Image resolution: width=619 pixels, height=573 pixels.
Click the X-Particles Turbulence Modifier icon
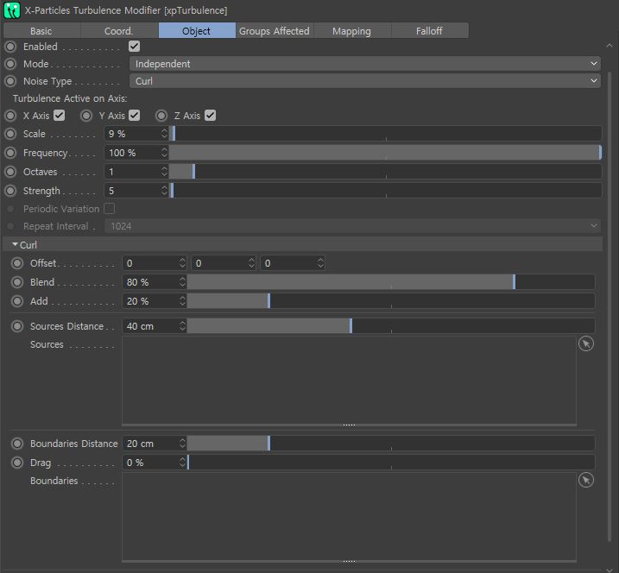[x=12, y=10]
